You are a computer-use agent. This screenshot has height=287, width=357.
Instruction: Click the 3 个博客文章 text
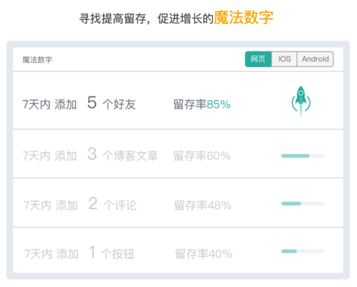point(122,155)
